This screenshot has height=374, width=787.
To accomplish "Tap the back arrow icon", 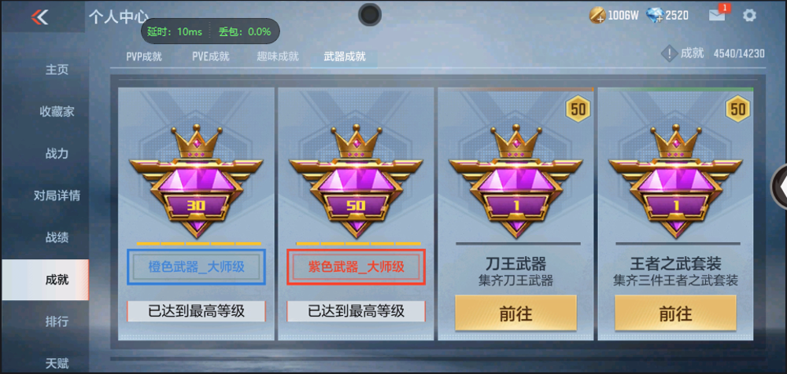I will pos(39,17).
